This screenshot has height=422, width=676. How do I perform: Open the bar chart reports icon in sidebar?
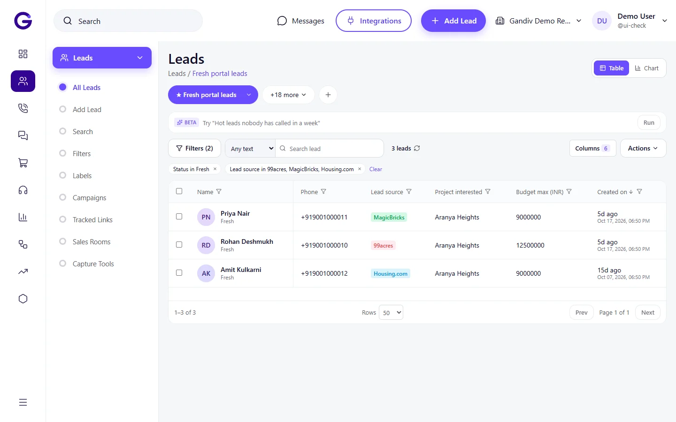tap(23, 217)
